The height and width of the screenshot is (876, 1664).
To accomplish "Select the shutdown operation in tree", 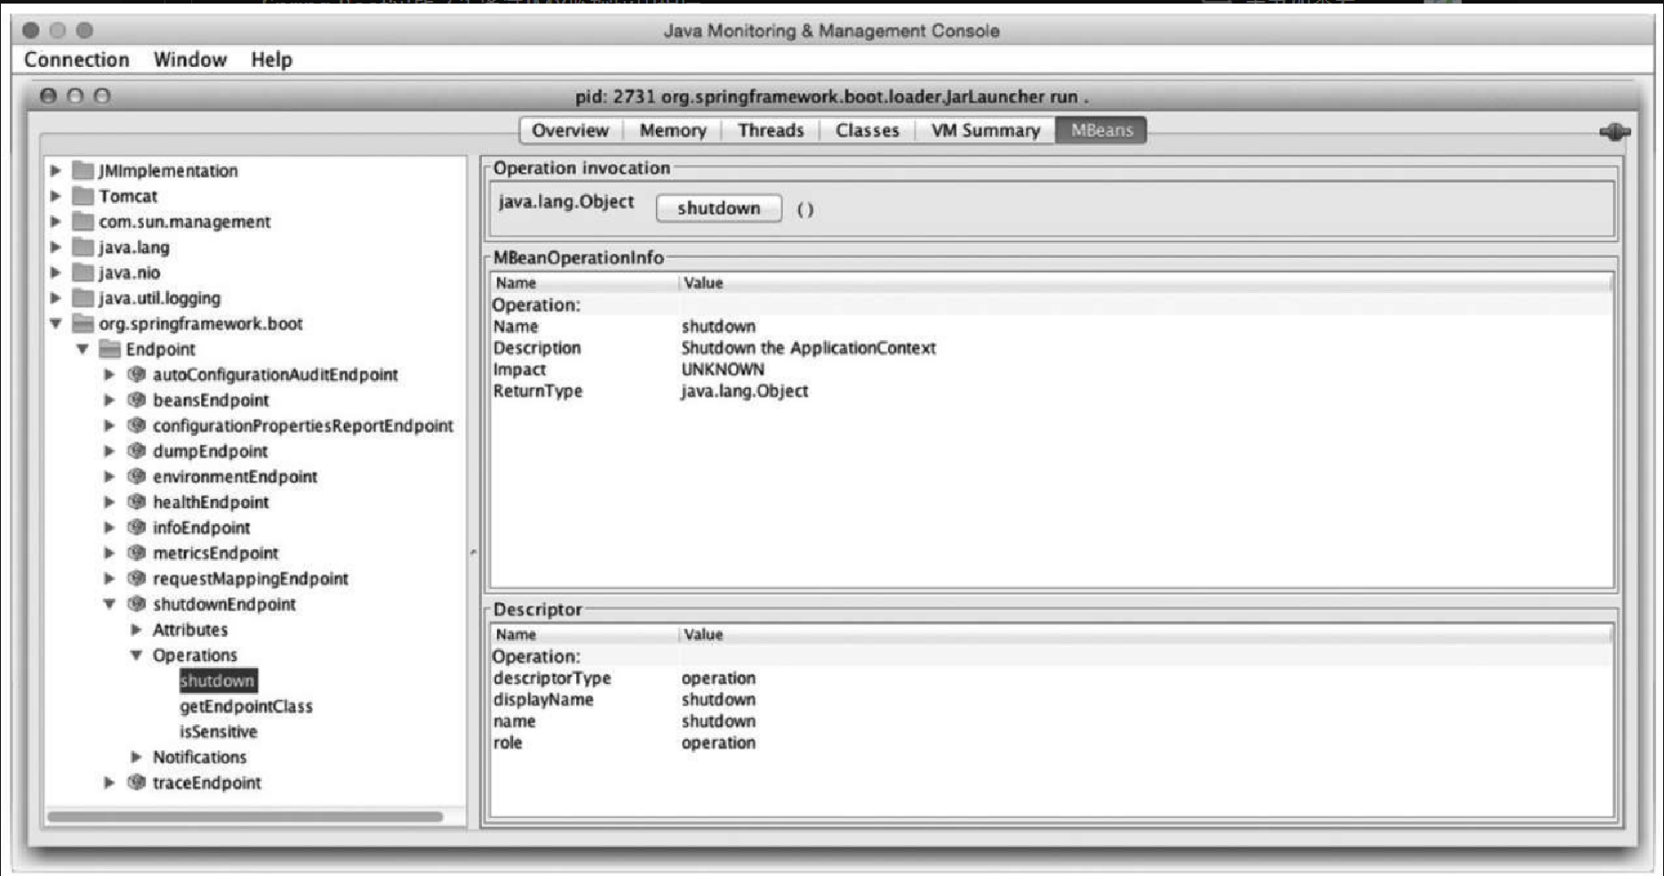I will coord(218,680).
